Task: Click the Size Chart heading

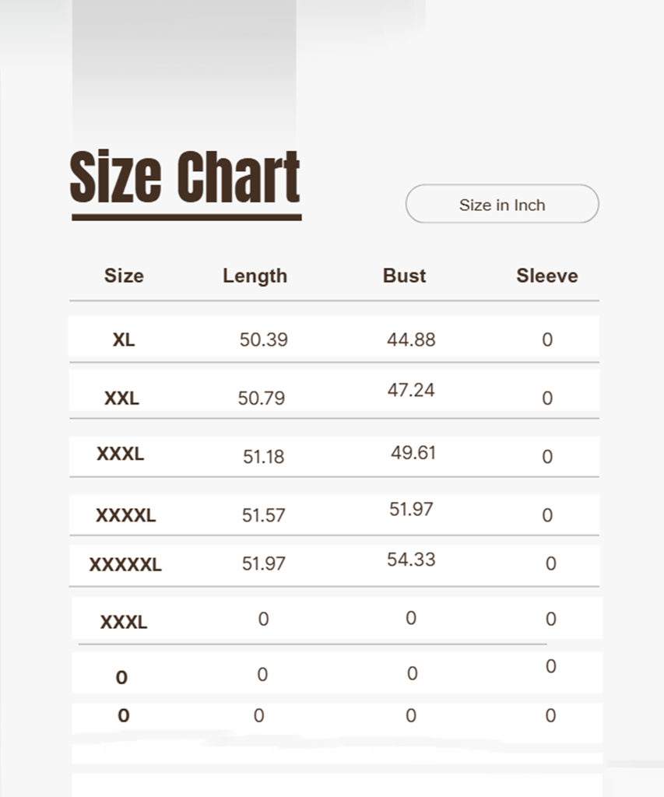Action: coord(185,177)
